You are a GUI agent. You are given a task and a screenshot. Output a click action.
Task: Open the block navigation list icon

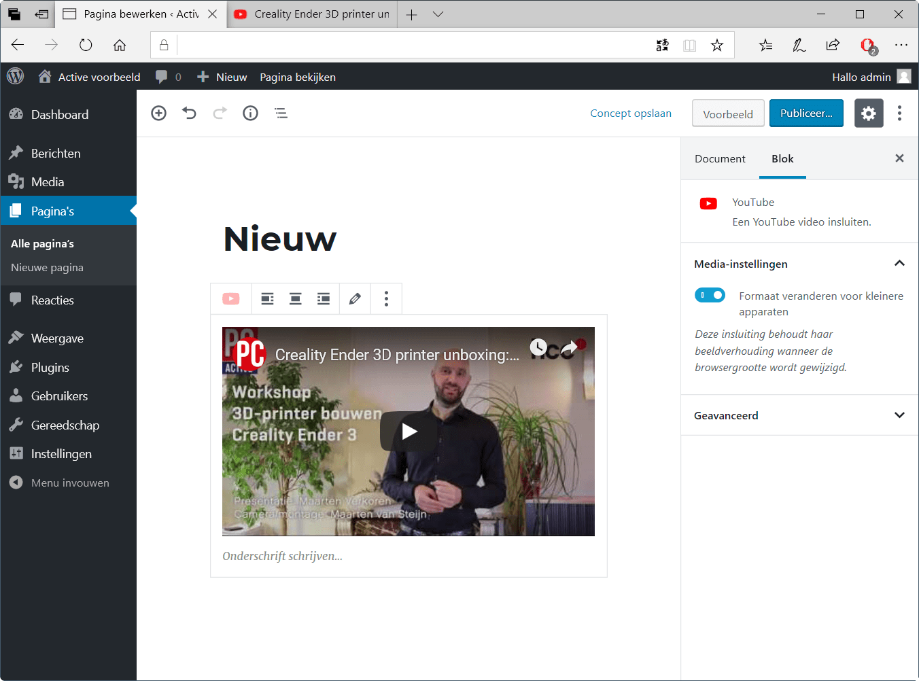click(x=281, y=113)
